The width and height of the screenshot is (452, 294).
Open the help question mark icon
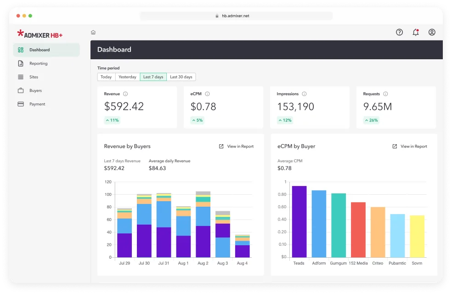(399, 32)
